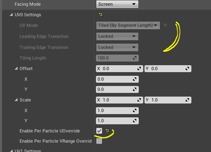
Task: Click the standalone Offset X value field
Action: pyautogui.click(x=117, y=79)
